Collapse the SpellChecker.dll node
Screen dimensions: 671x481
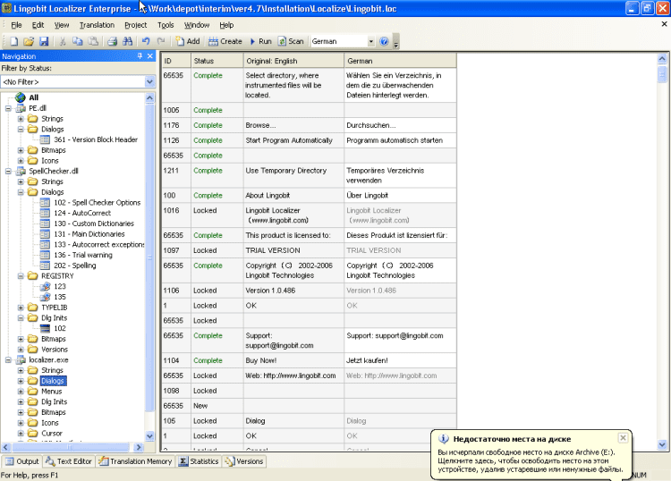[8, 171]
